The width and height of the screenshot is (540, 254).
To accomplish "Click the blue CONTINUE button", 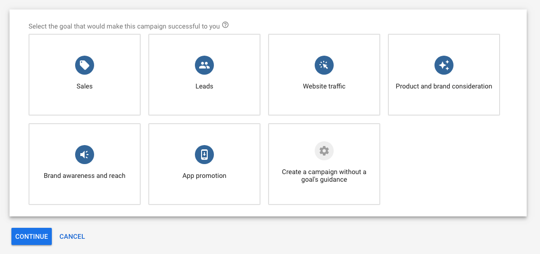I will (x=31, y=236).
